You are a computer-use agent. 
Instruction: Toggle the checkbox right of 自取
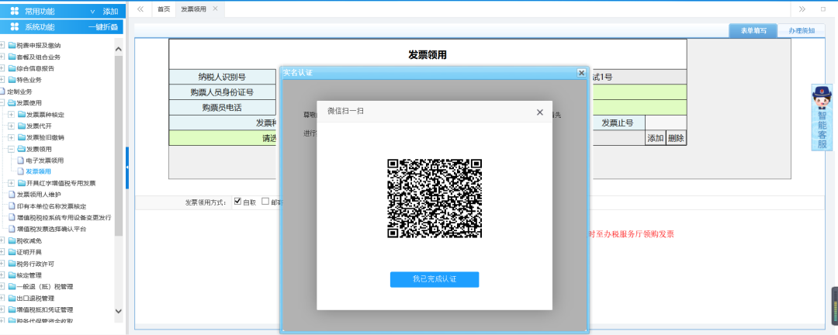[265, 202]
